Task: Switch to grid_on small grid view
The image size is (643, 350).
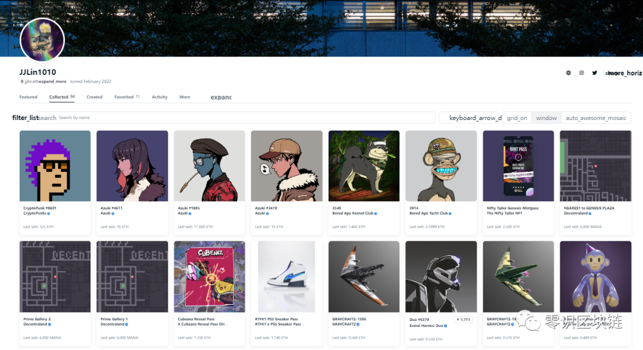Action: coord(517,118)
